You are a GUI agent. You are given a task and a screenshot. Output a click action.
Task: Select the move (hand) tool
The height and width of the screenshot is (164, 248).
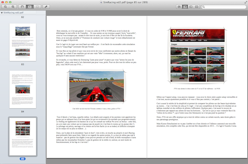[x=22, y=7]
